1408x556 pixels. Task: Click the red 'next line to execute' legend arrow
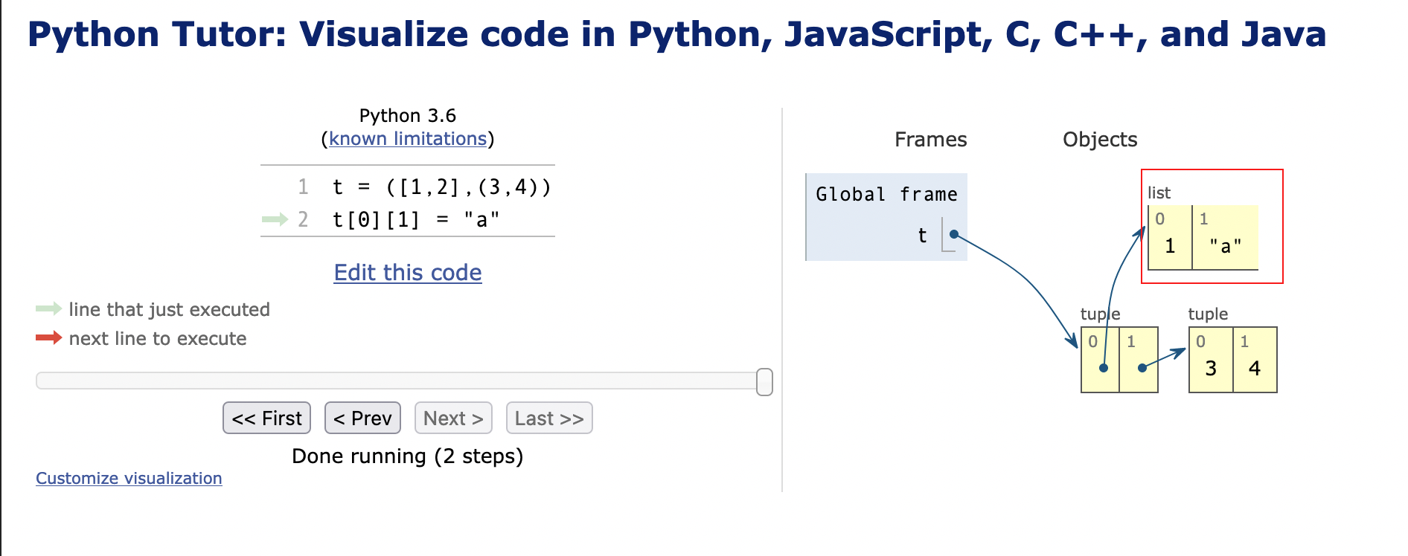(x=48, y=337)
